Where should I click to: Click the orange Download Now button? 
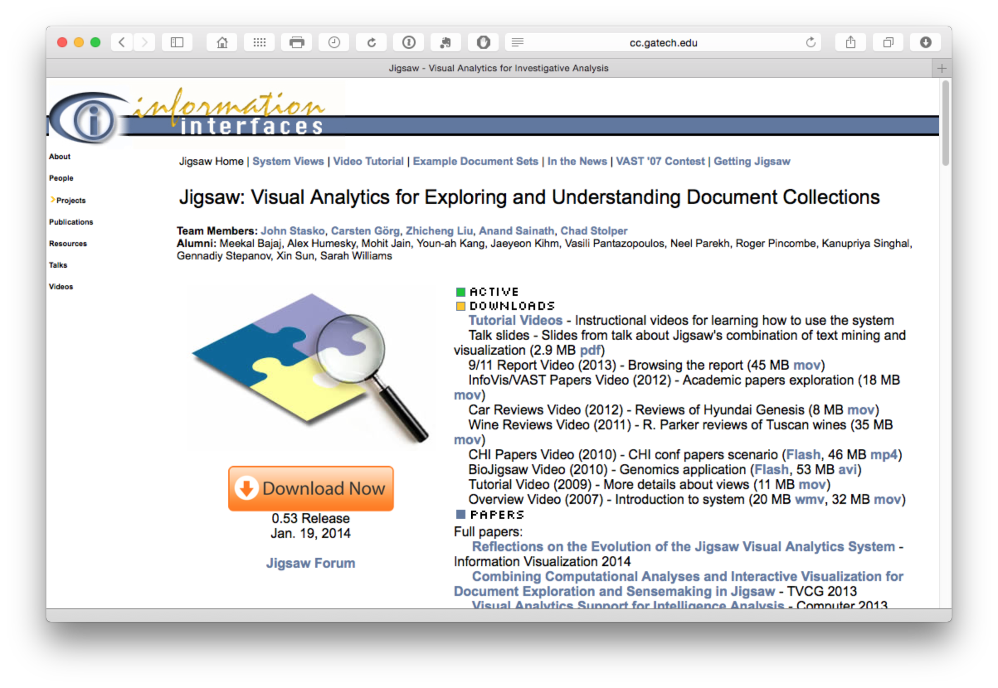click(x=311, y=488)
